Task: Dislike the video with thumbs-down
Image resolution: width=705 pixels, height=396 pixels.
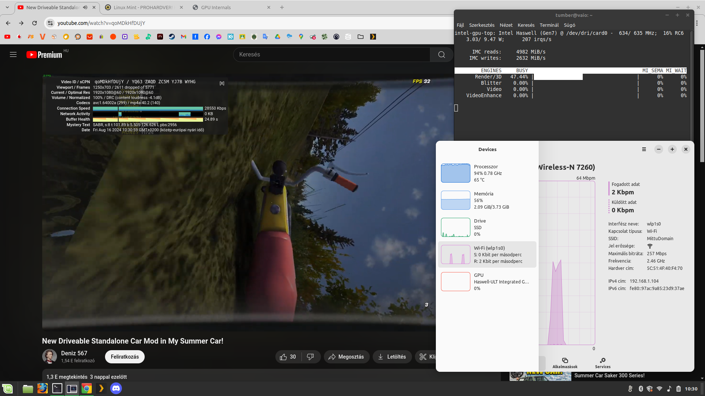Action: 311,357
